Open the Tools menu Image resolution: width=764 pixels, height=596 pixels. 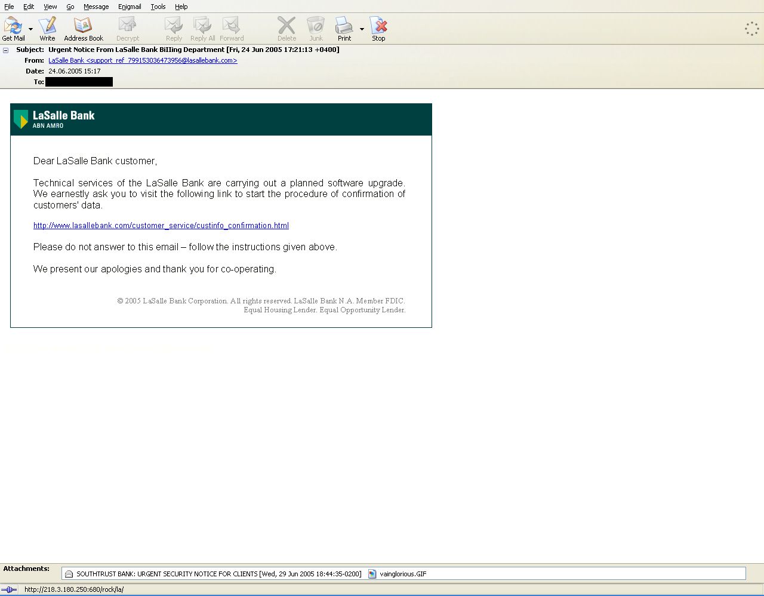pyautogui.click(x=158, y=7)
